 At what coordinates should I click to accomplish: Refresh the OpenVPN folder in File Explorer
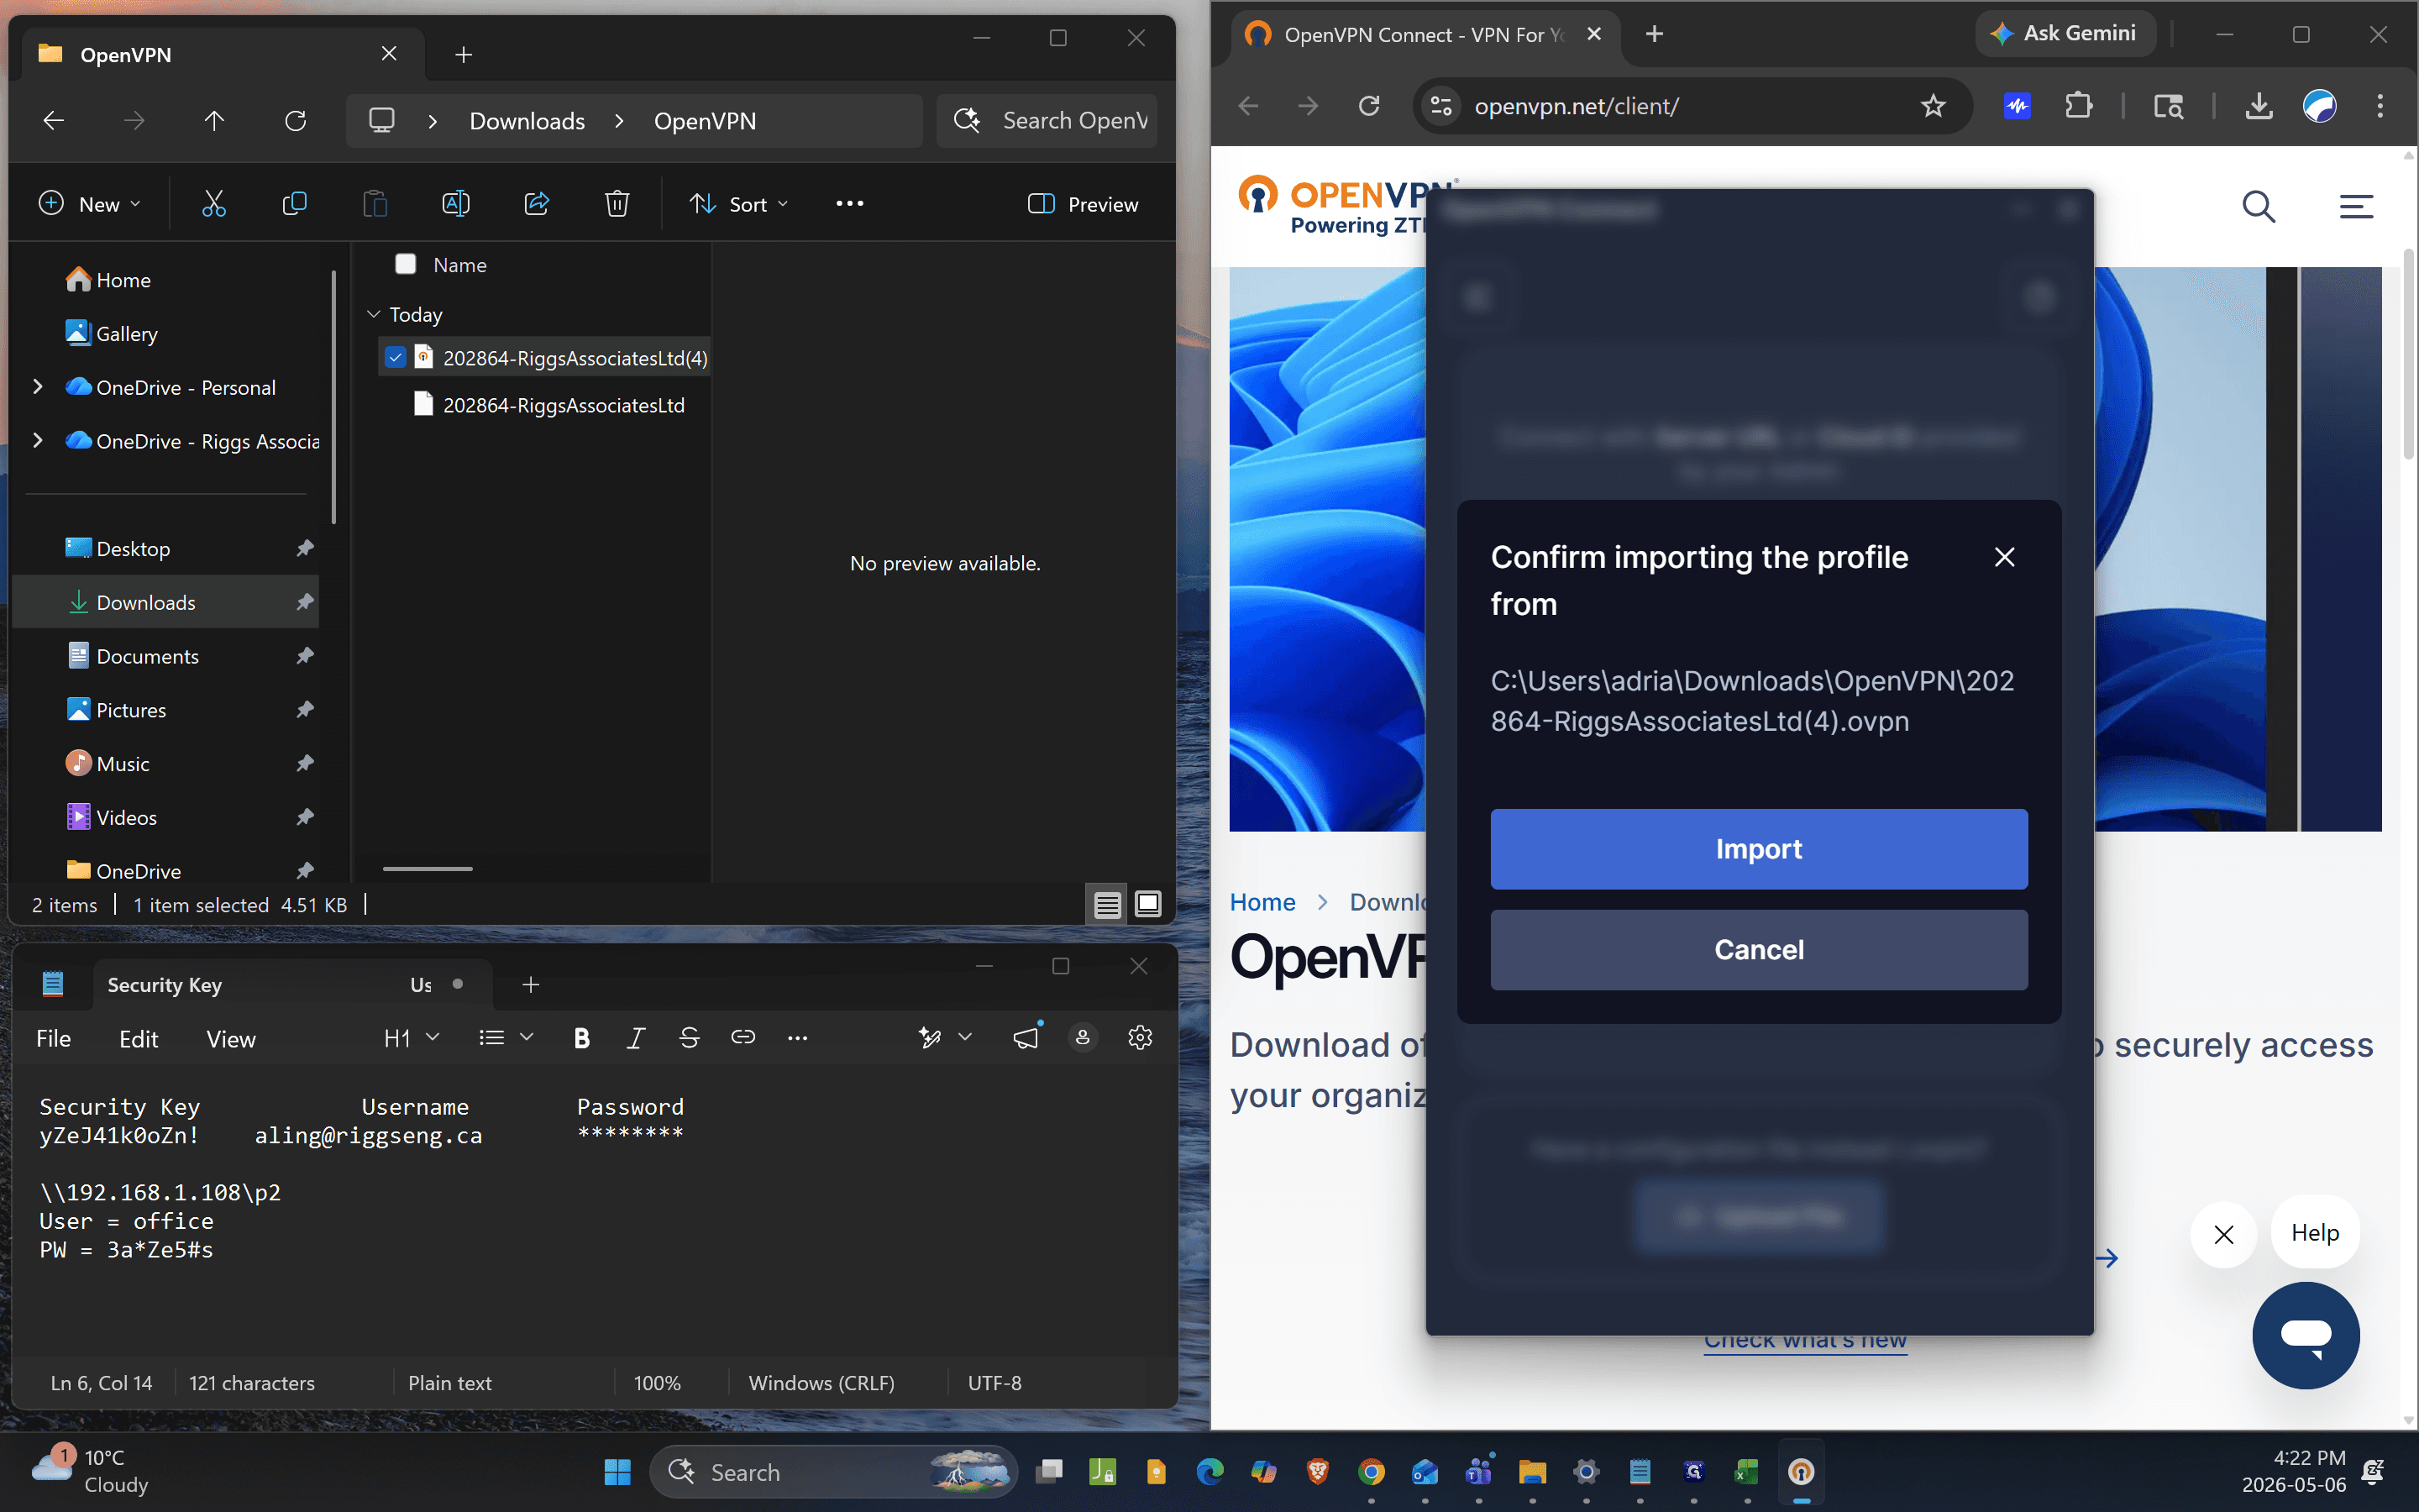pyautogui.click(x=295, y=121)
